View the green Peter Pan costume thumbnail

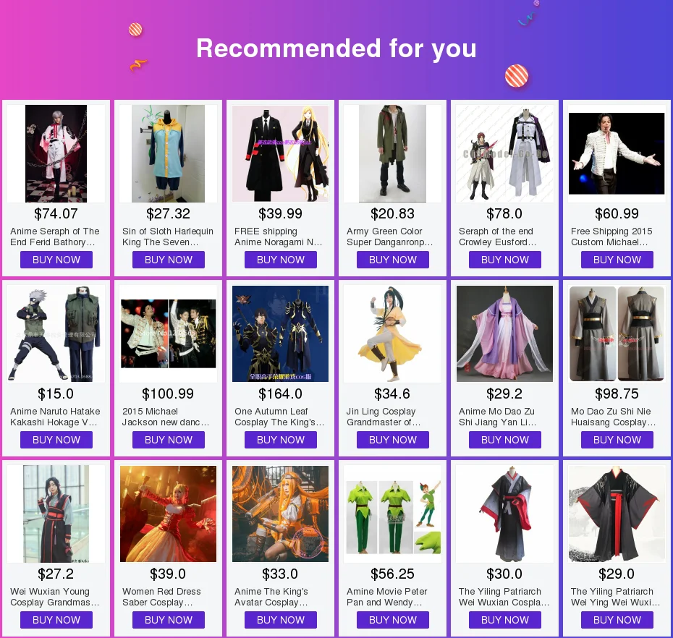pyautogui.click(x=392, y=514)
